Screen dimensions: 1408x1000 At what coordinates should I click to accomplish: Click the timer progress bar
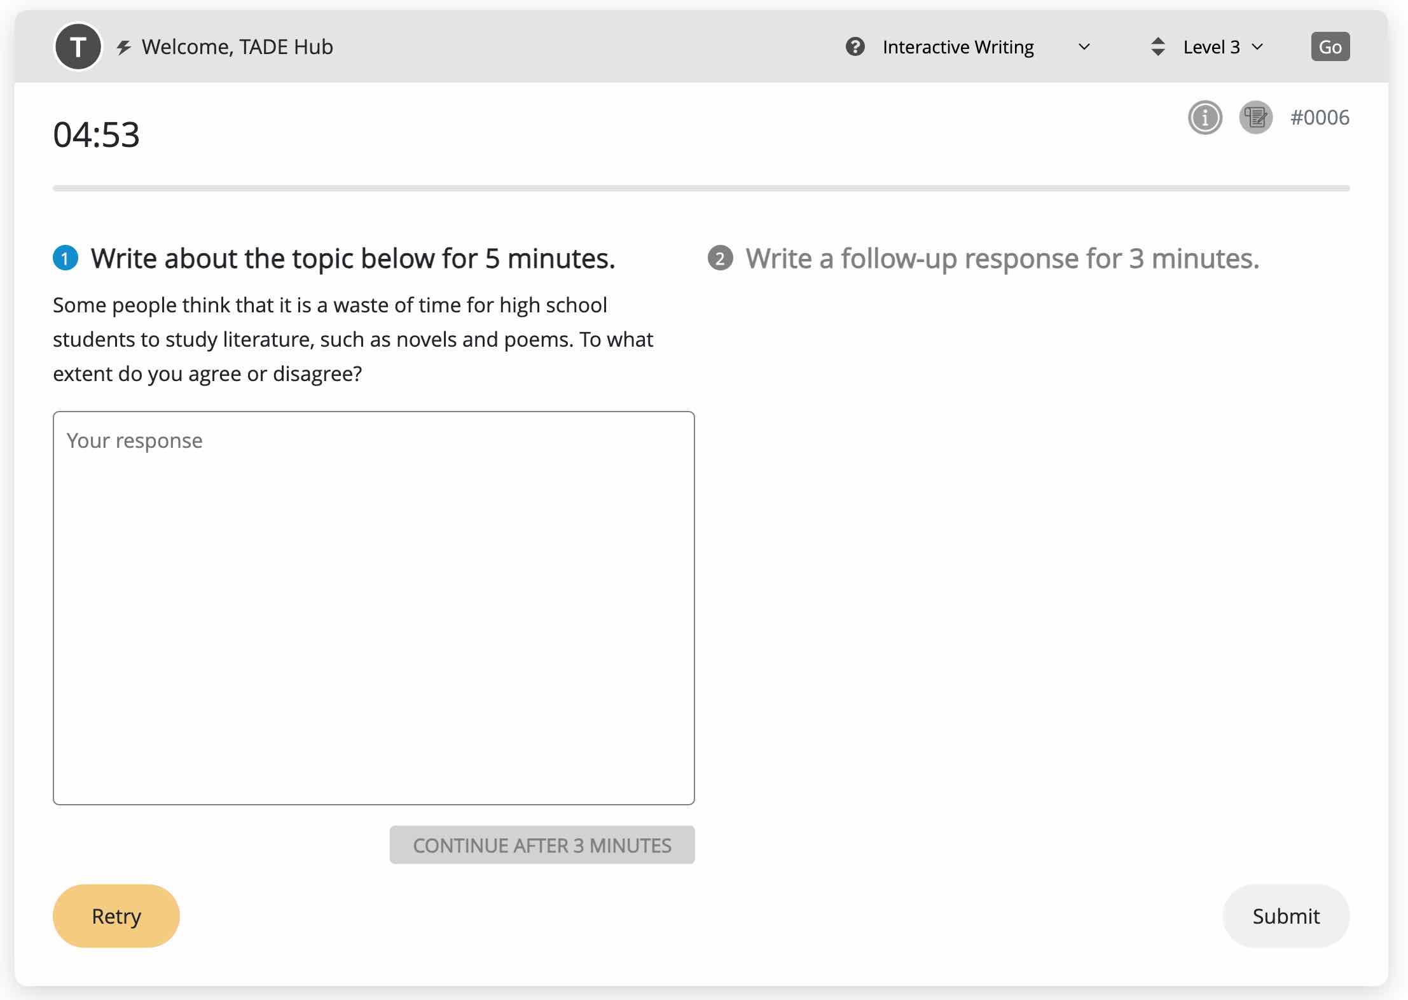coord(701,188)
